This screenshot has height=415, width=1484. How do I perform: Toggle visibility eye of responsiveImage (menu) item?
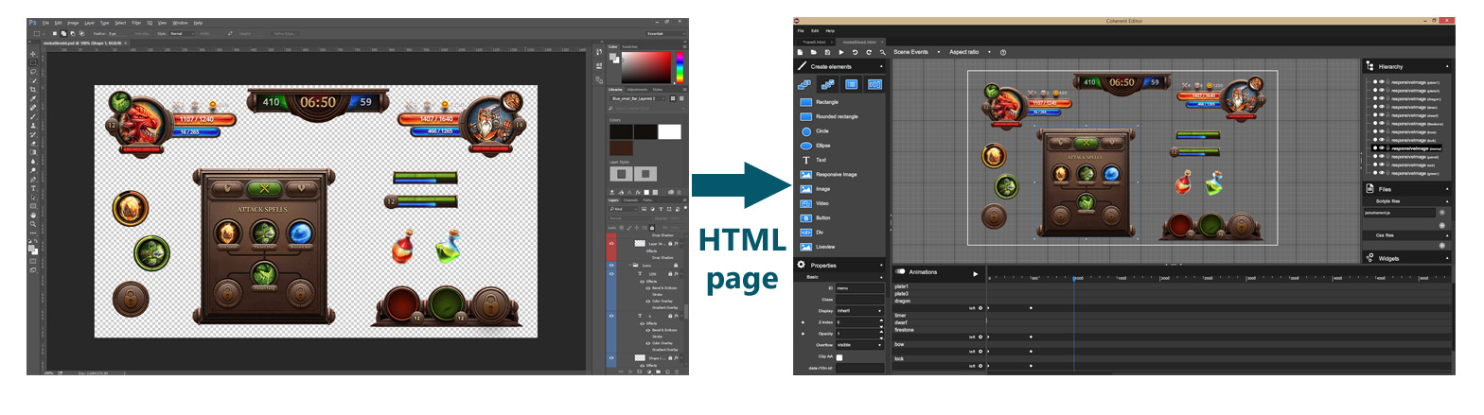(x=1381, y=148)
